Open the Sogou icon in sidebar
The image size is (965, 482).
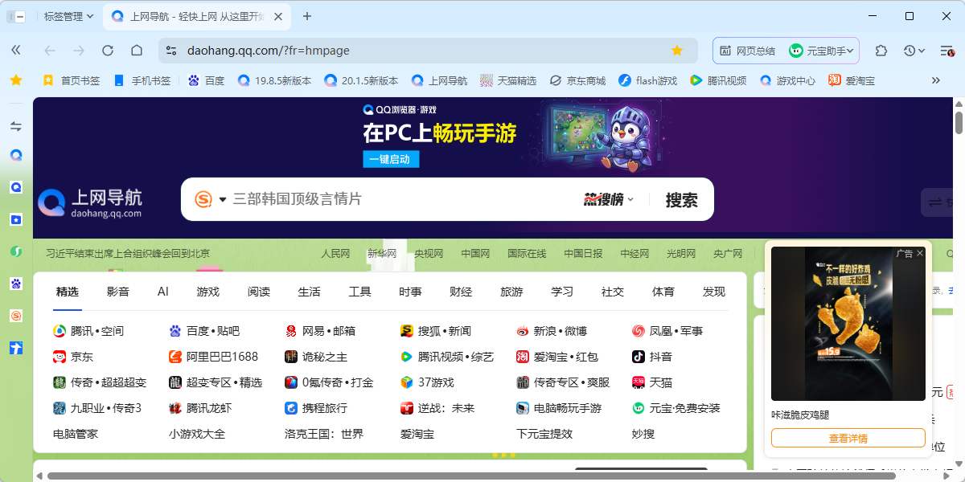coord(16,316)
